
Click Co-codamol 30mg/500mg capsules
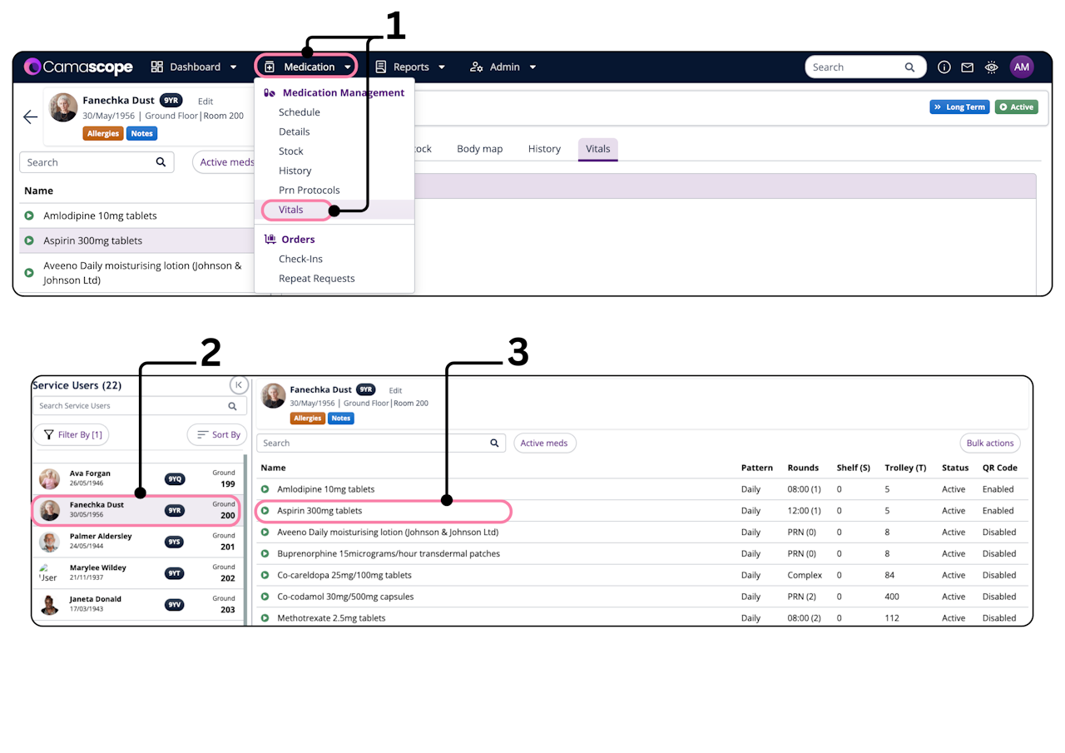pyautogui.click(x=345, y=597)
